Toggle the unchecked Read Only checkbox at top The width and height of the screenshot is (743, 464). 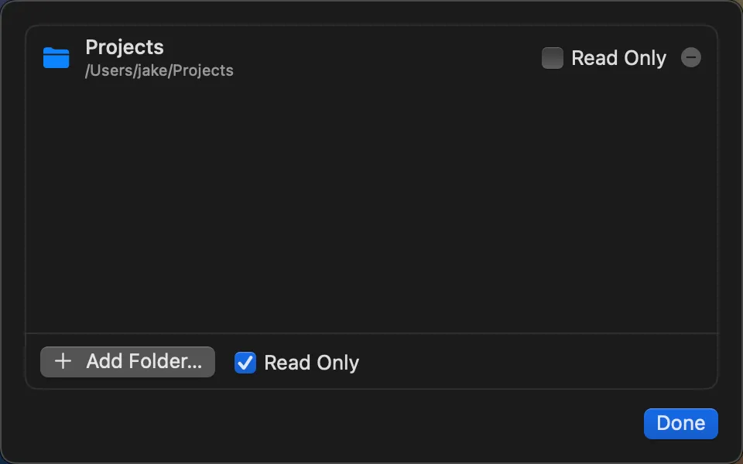pyautogui.click(x=553, y=57)
